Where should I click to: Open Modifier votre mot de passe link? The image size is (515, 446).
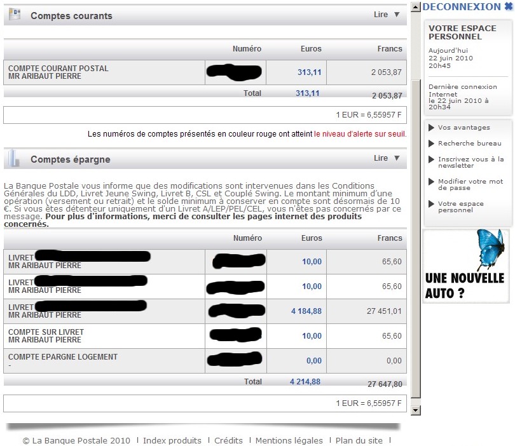click(x=470, y=184)
